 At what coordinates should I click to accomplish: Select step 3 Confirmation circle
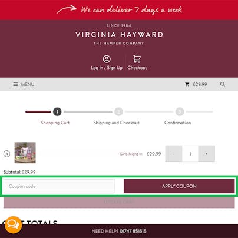[x=180, y=112]
